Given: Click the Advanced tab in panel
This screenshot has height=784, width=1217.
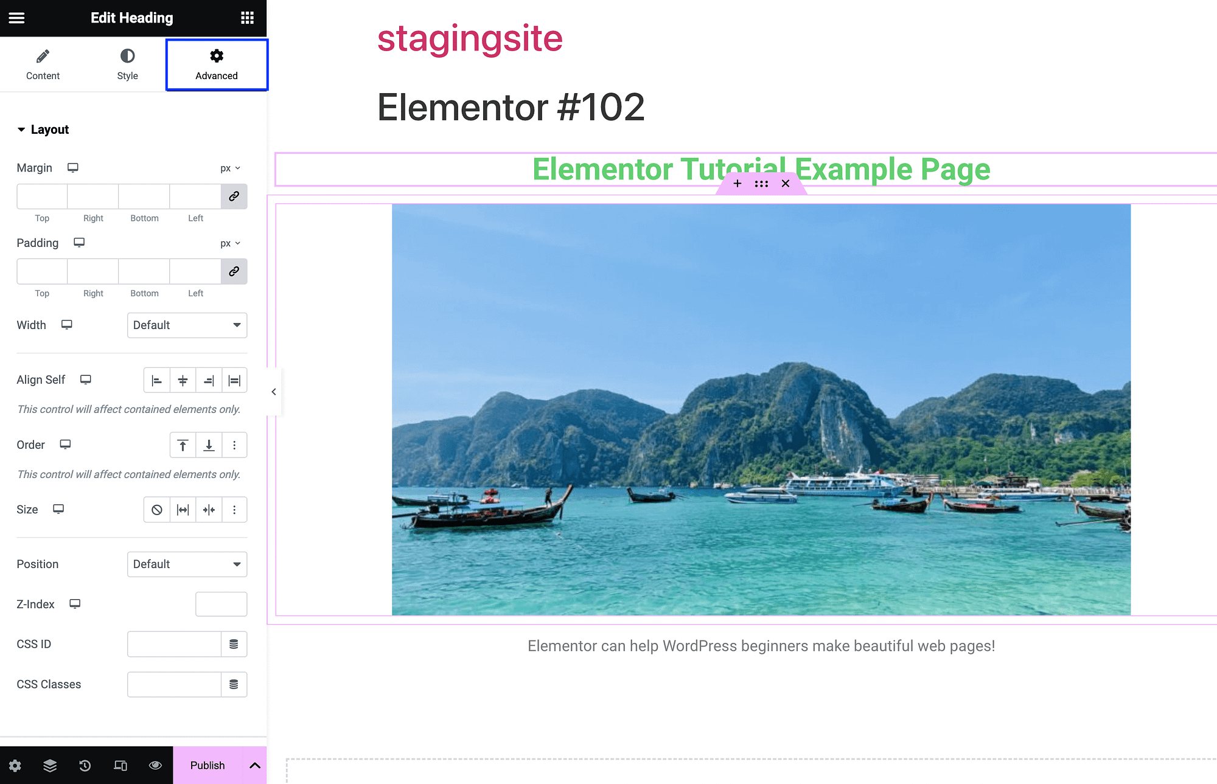Looking at the screenshot, I should (x=217, y=64).
